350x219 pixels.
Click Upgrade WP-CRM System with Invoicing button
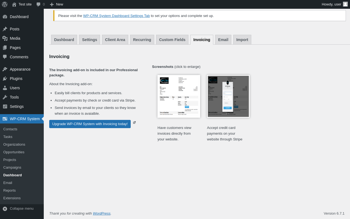point(90,124)
